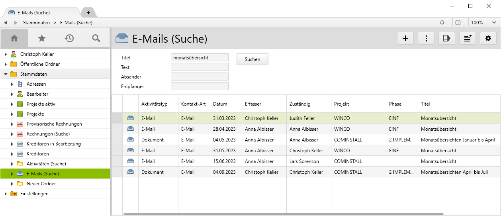Sort by the Datum column header
The image size is (501, 216).
click(220, 104)
